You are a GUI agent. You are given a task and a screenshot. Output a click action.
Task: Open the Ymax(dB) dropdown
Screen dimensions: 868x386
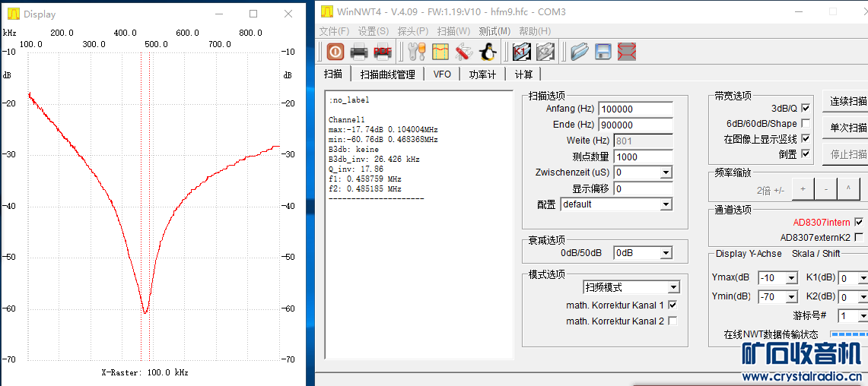[791, 277]
